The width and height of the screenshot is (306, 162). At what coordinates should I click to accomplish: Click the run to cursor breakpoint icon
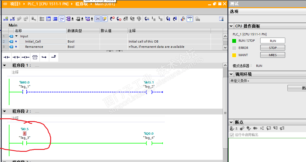tap(262, 128)
